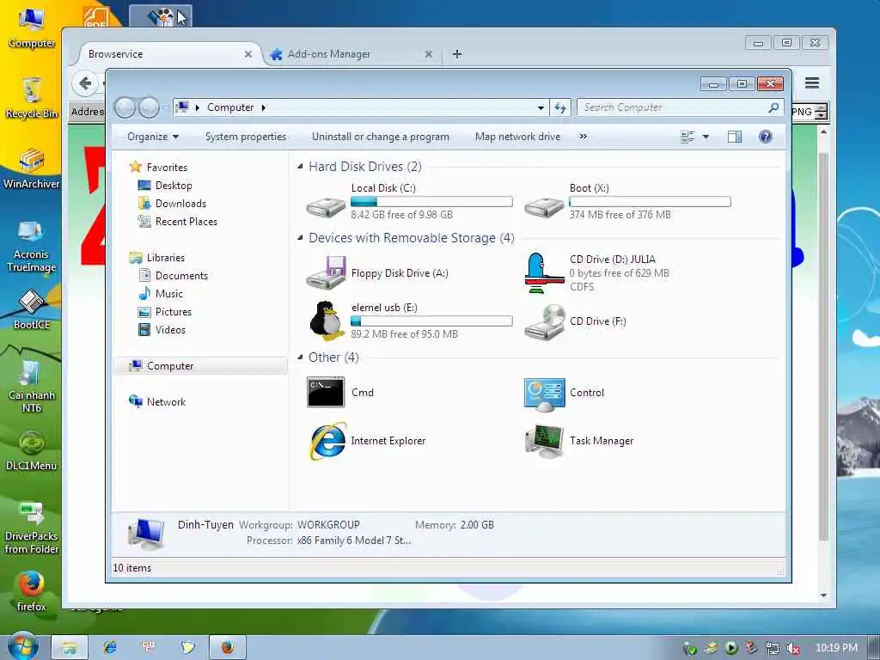Launch Cmd shortcut icon
The width and height of the screenshot is (880, 660).
tap(326, 392)
